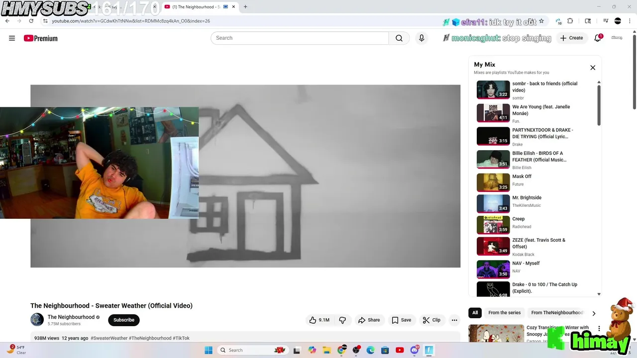Save video to a playlist
Image resolution: width=637 pixels, height=358 pixels.
pyautogui.click(x=402, y=320)
